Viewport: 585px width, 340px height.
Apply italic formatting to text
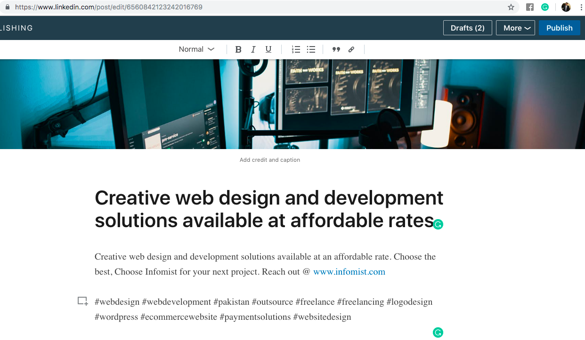[x=253, y=49]
